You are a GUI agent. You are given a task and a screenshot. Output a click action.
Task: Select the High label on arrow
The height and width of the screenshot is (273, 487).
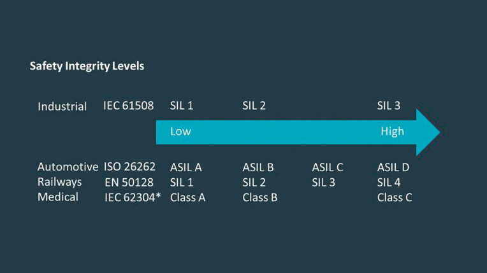[392, 132]
